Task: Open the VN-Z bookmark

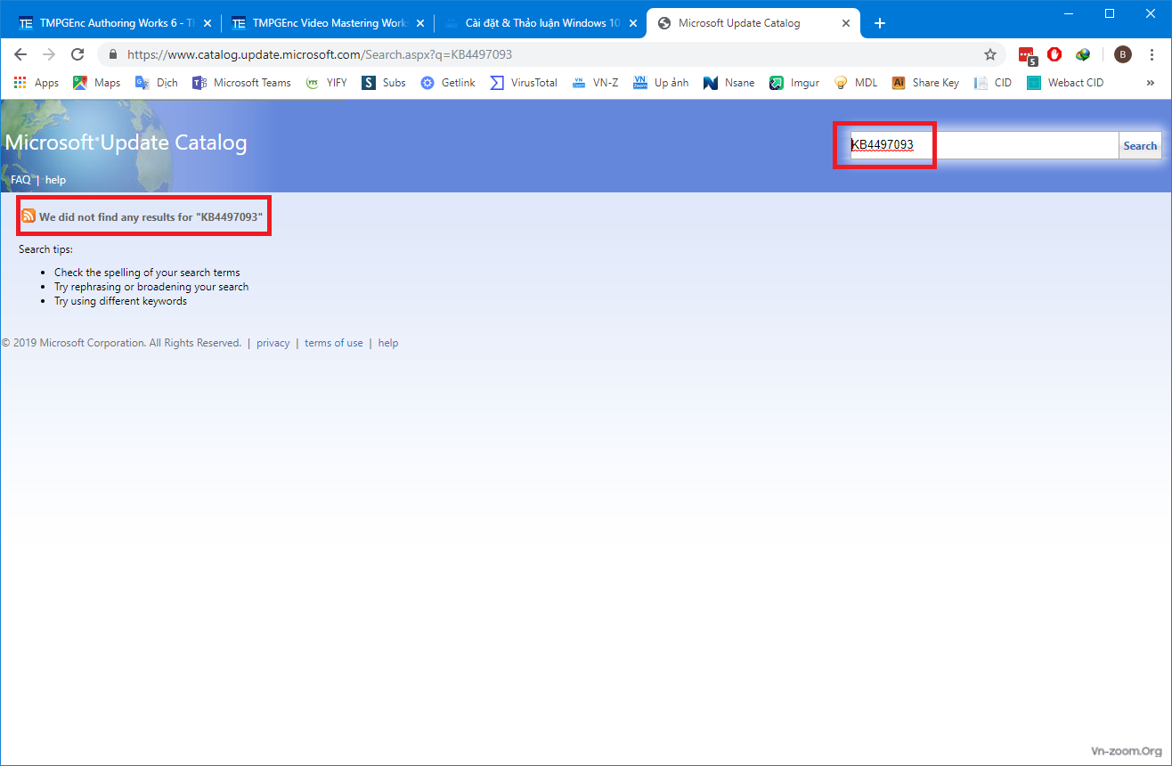Action: (595, 83)
